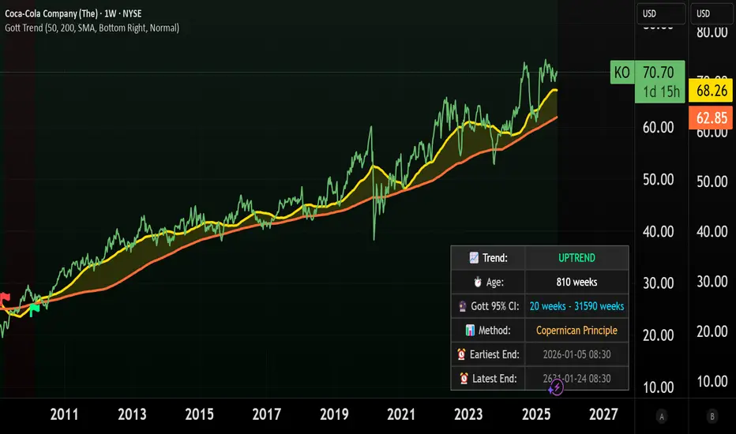736x434 pixels.
Task: Click the UPTREND value cell
Action: tap(576, 258)
